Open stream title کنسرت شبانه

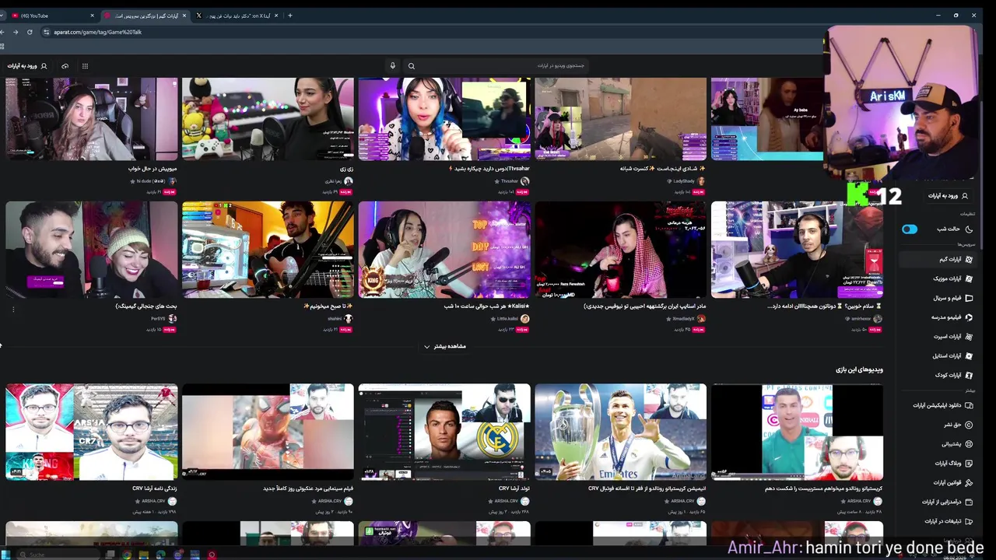tap(663, 168)
